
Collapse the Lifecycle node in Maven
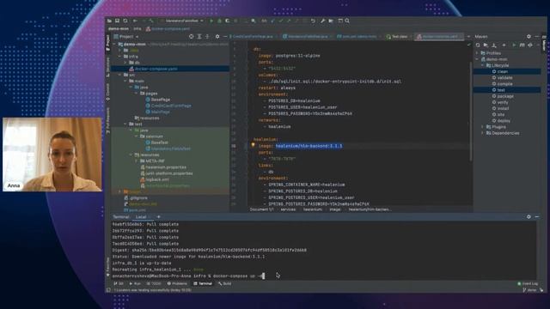483,65
